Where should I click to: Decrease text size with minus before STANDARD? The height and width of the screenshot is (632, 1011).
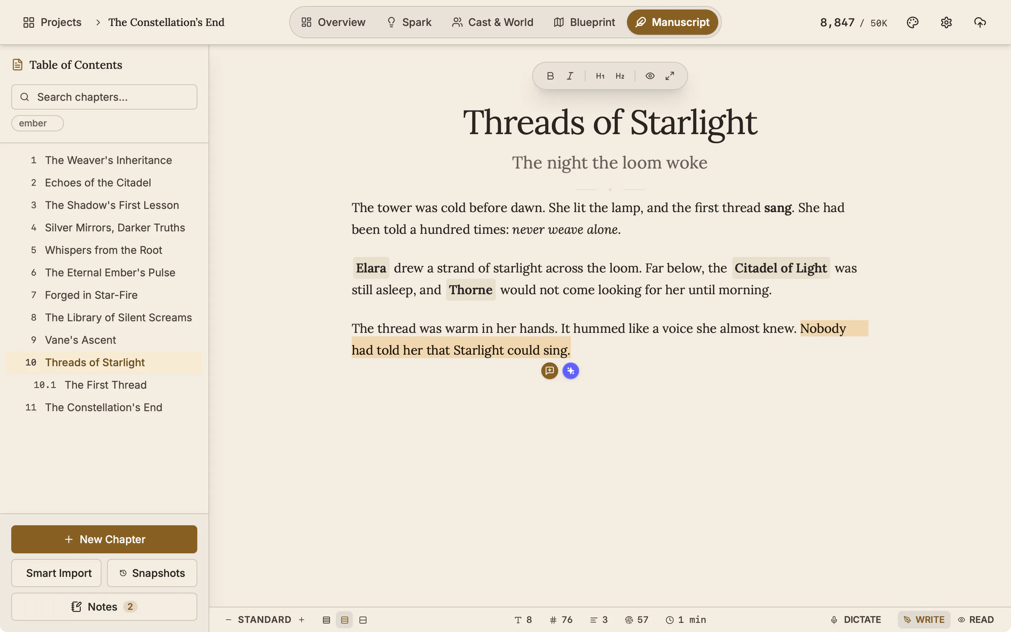[229, 619]
